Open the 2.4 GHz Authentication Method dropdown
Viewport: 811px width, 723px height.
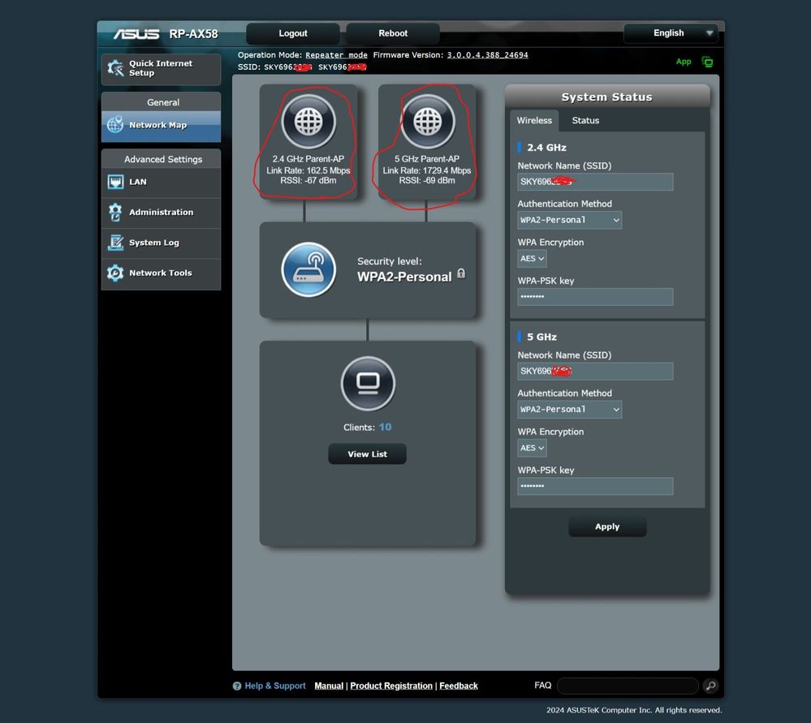(569, 220)
